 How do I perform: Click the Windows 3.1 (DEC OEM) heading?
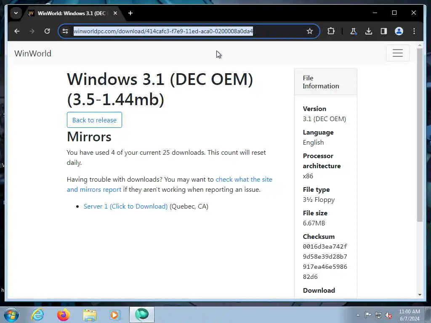(160, 89)
